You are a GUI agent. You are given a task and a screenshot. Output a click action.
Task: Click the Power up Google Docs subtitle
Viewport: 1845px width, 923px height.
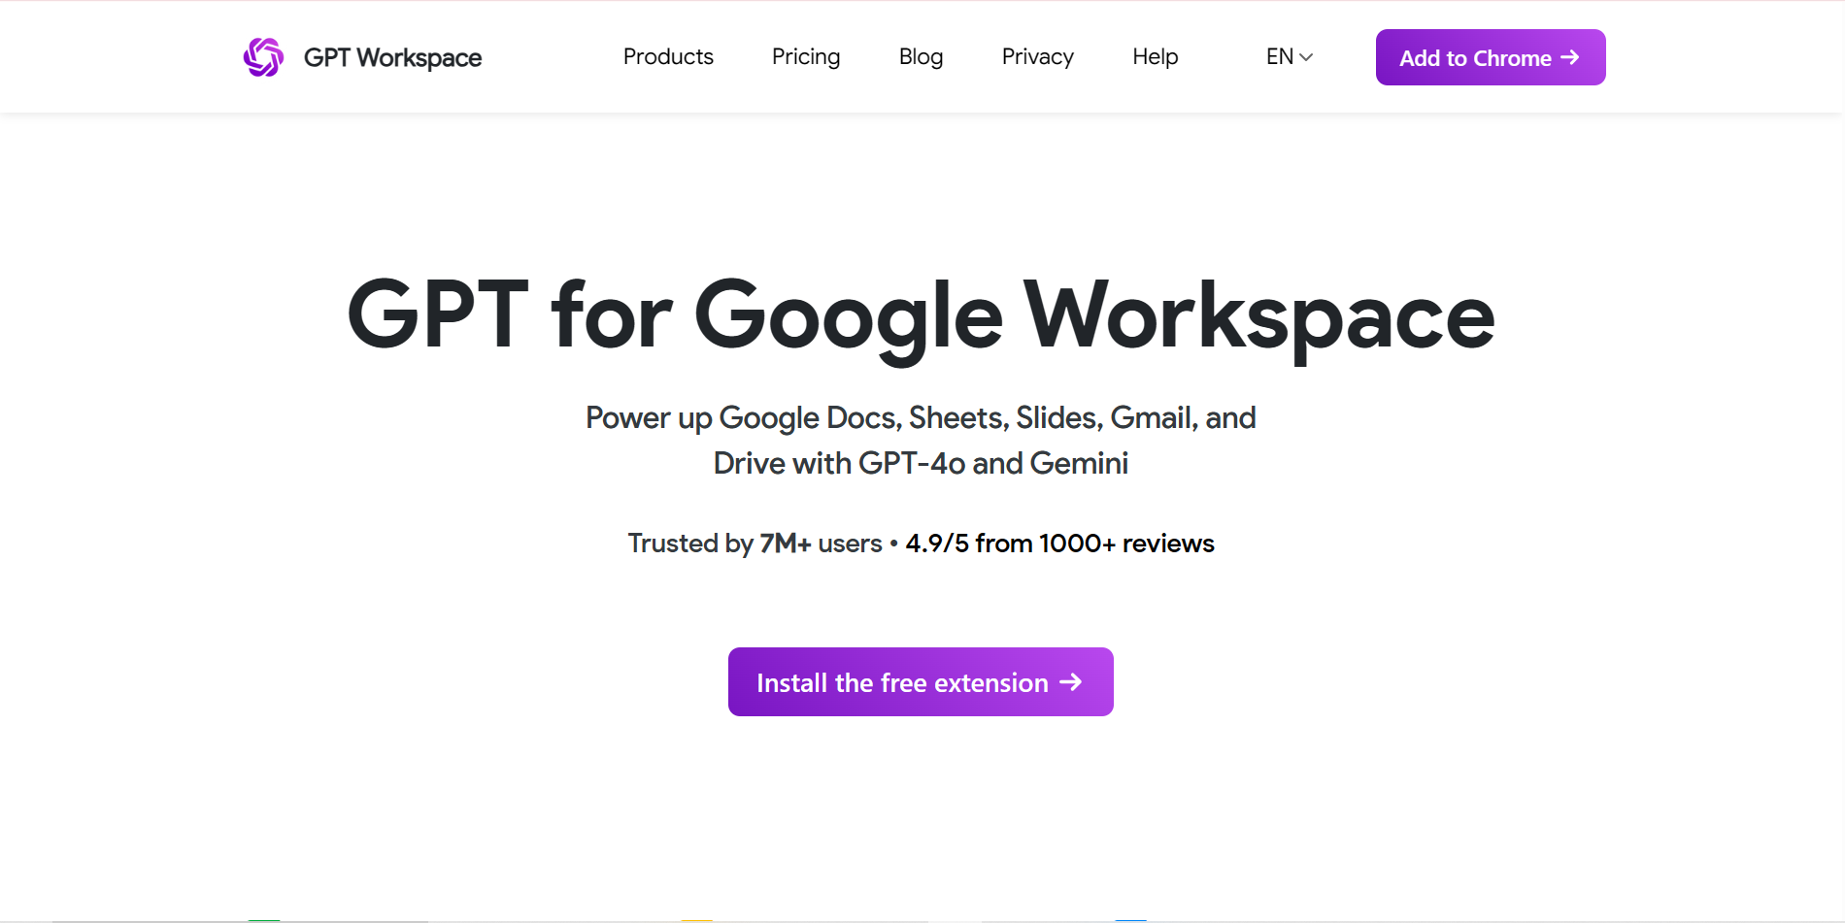pos(921,441)
